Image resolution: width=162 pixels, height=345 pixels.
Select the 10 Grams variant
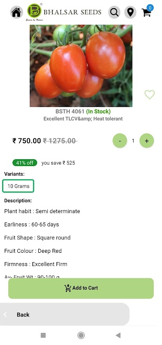18,186
